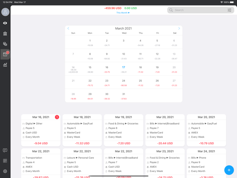Open Mar 20 Internet/Broadband card

click(x=165, y=130)
